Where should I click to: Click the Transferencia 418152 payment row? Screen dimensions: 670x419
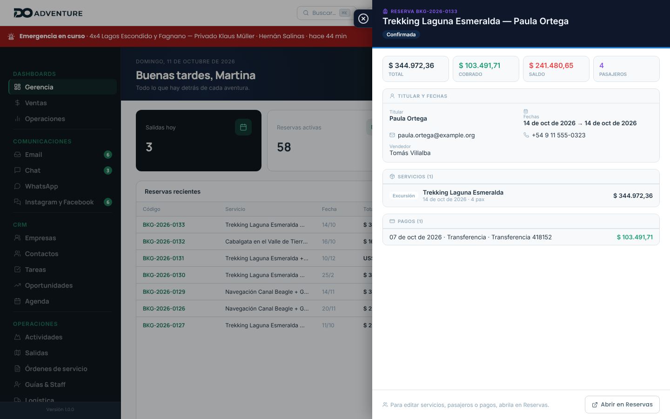pyautogui.click(x=521, y=237)
